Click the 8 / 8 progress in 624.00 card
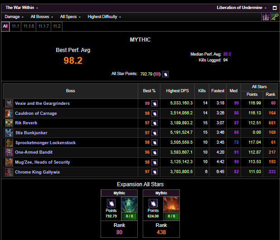The height and width of the screenshot is (240, 280). point(171,216)
